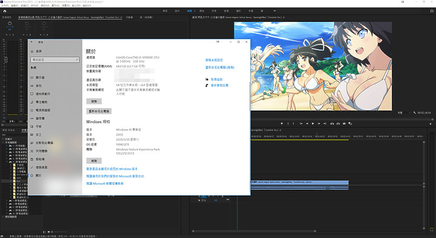Click the Program monitor video preview
This screenshot has width=436, height=238.
coord(313,66)
